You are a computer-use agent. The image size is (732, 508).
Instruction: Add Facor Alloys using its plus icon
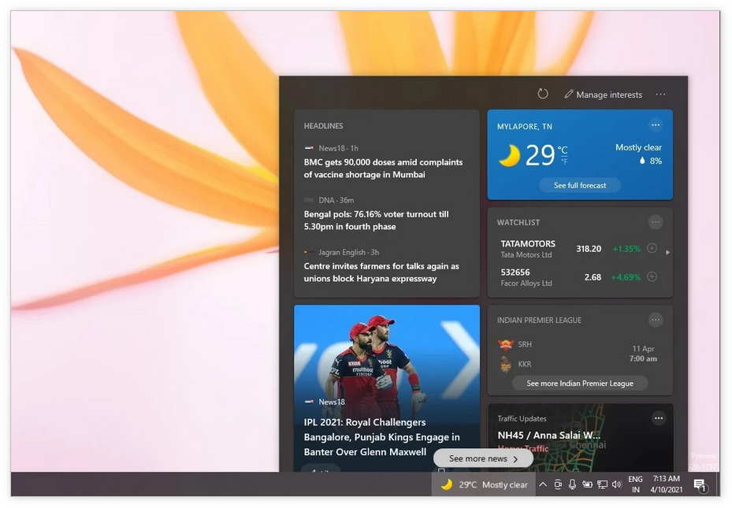652,276
